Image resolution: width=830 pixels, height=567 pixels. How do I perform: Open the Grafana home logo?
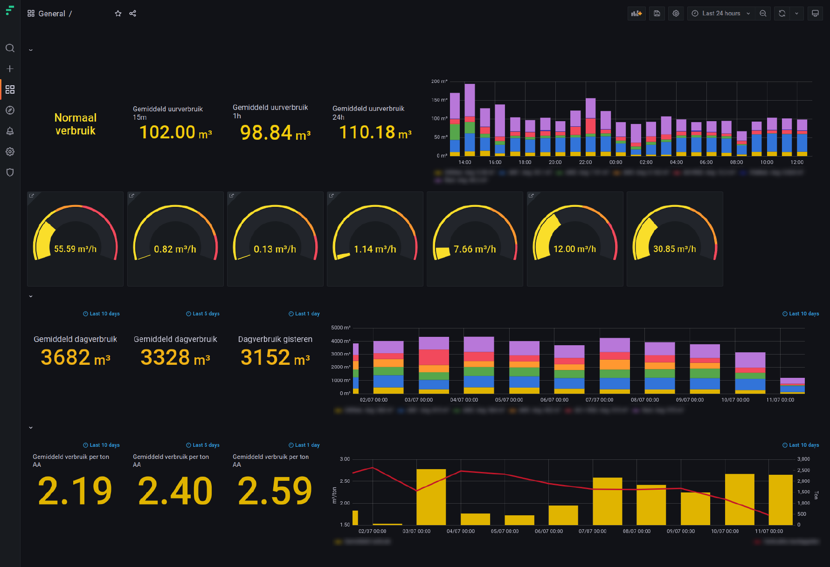point(10,10)
